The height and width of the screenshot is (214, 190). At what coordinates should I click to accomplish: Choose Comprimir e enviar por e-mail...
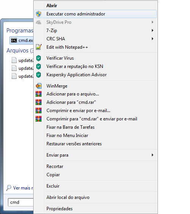(x=96, y=111)
